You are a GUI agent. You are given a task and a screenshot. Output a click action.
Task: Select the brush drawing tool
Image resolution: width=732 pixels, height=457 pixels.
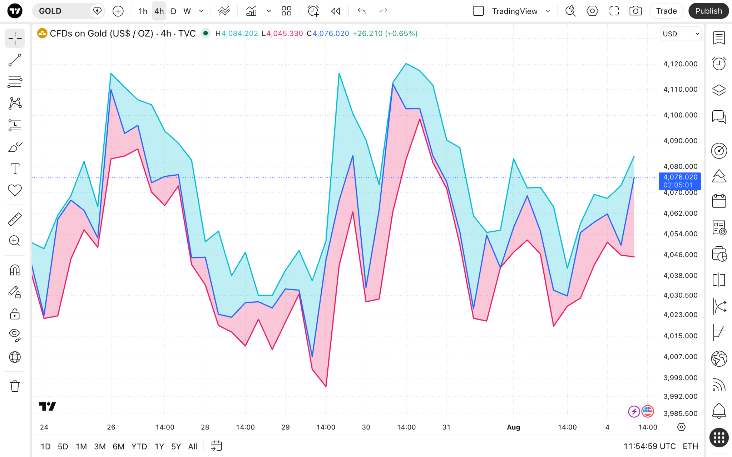[x=15, y=147]
